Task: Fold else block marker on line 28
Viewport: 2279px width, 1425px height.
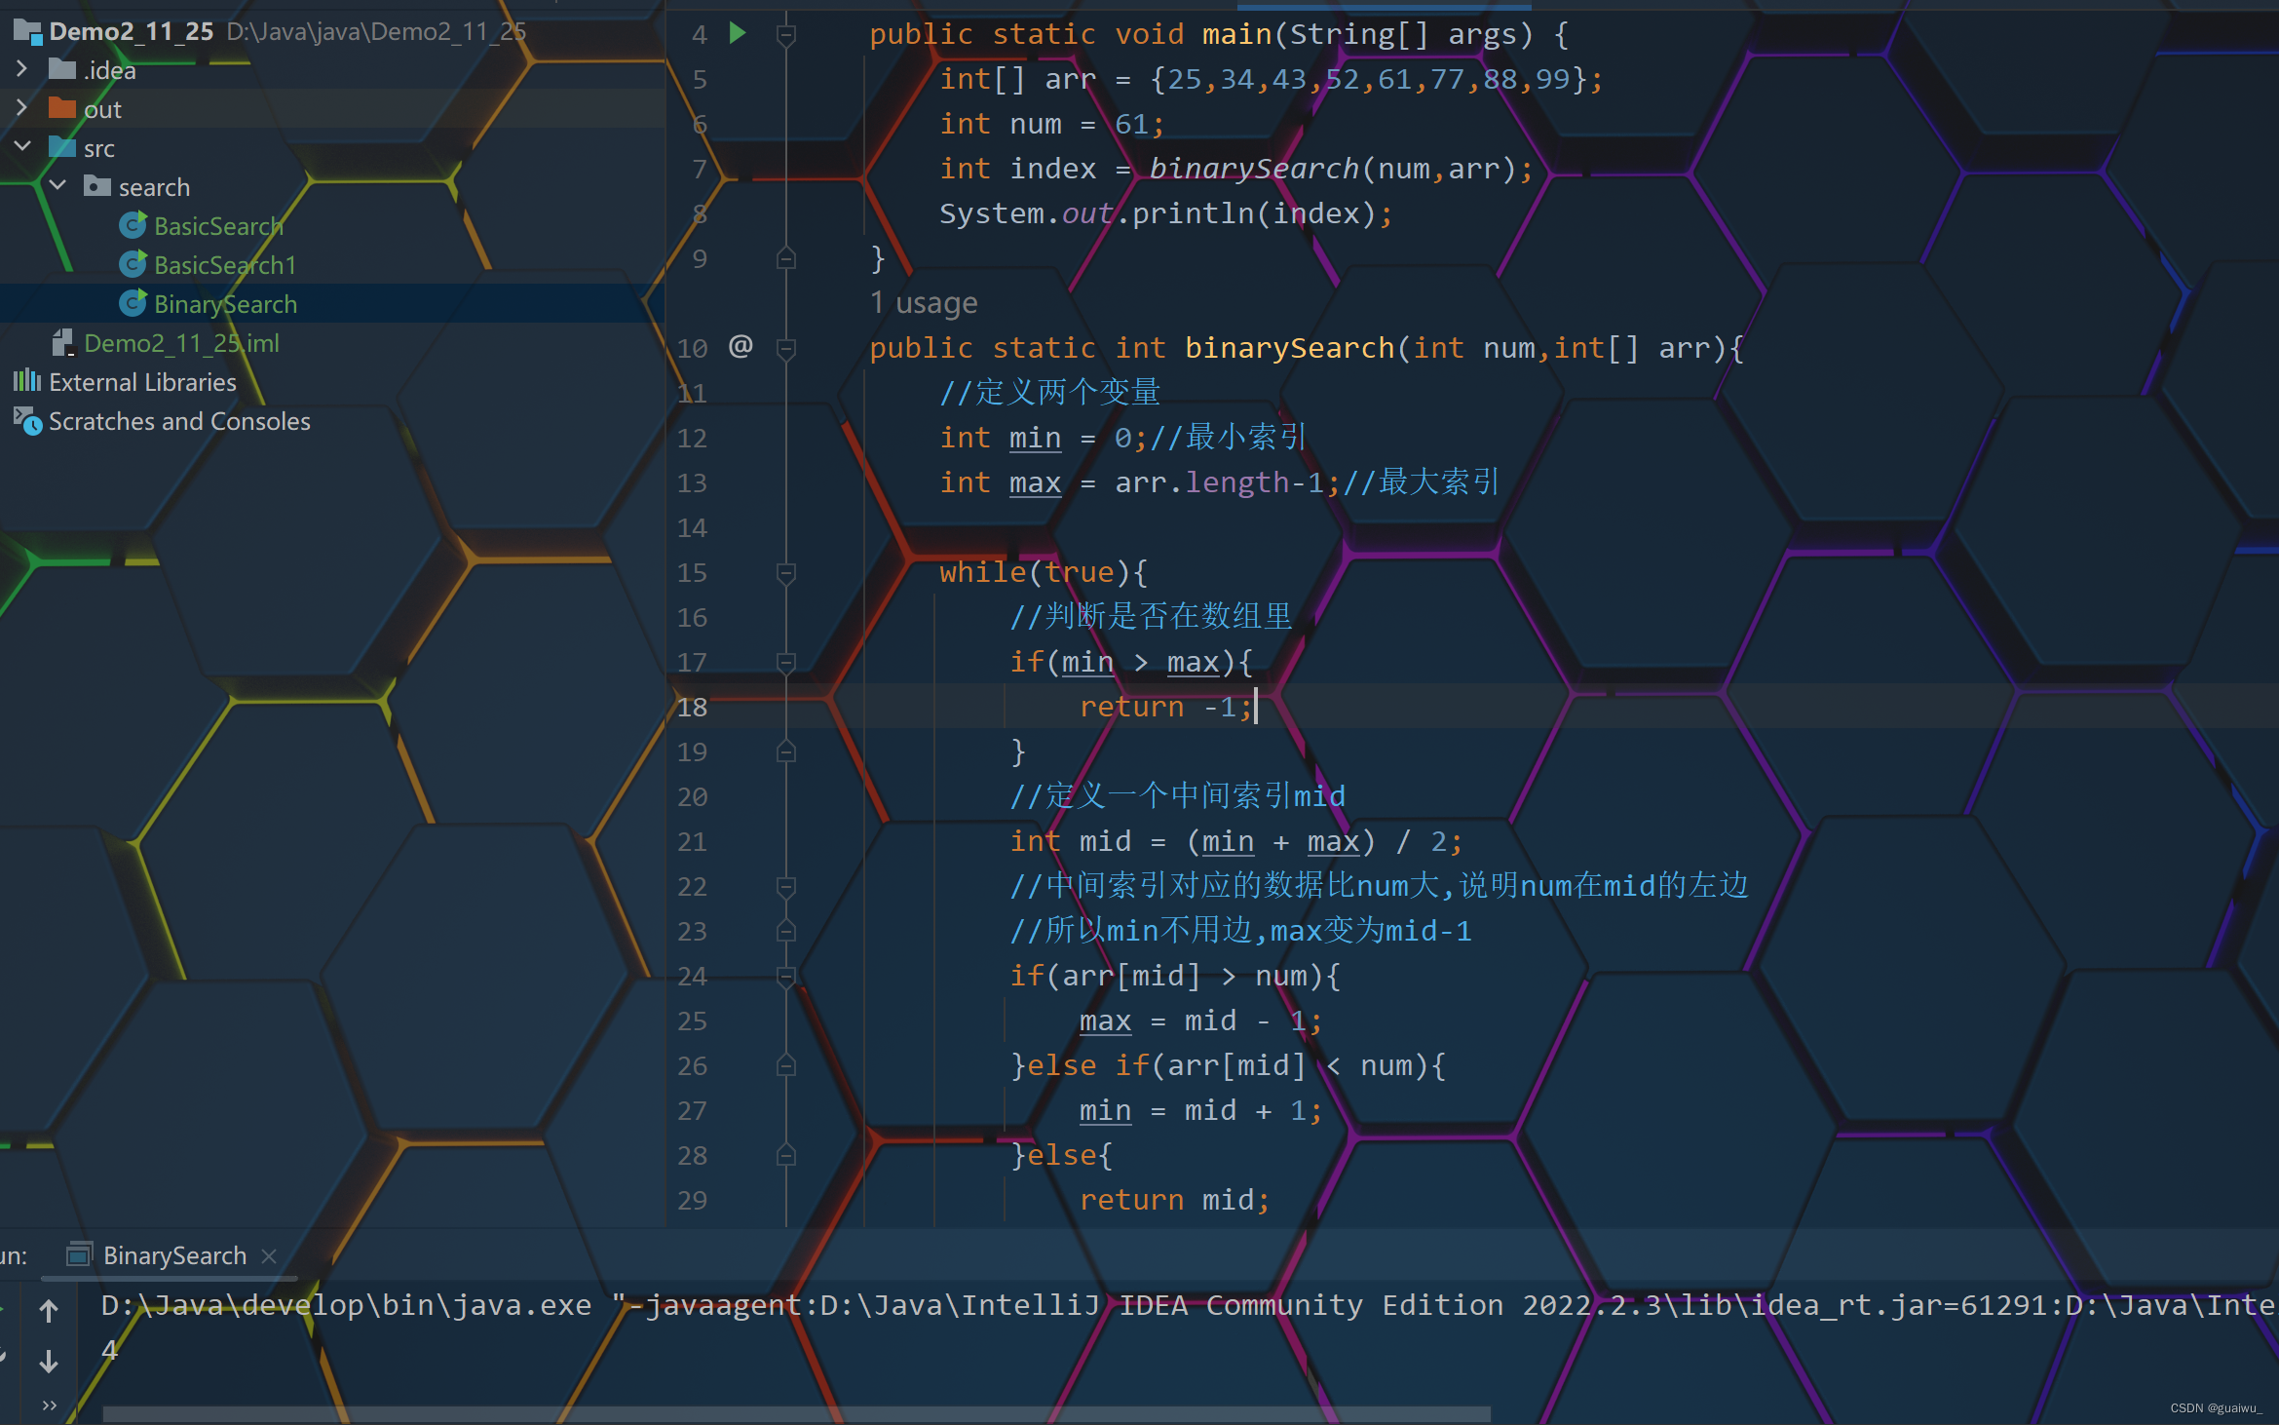Action: pyautogui.click(x=786, y=1156)
